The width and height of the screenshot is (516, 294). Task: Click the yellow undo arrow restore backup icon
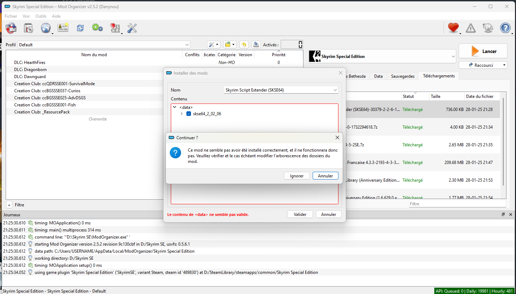[244, 45]
